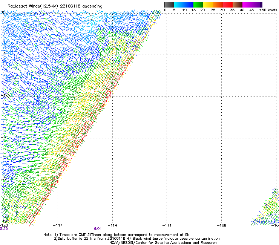
Task: Click the 'Note: 1) Times are GMT' line
Action: [x=117, y=235]
